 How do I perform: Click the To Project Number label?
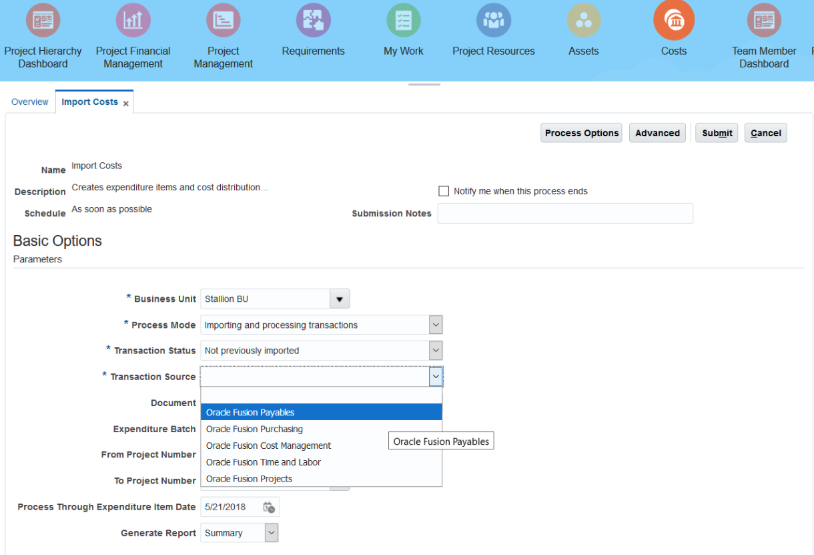point(155,481)
